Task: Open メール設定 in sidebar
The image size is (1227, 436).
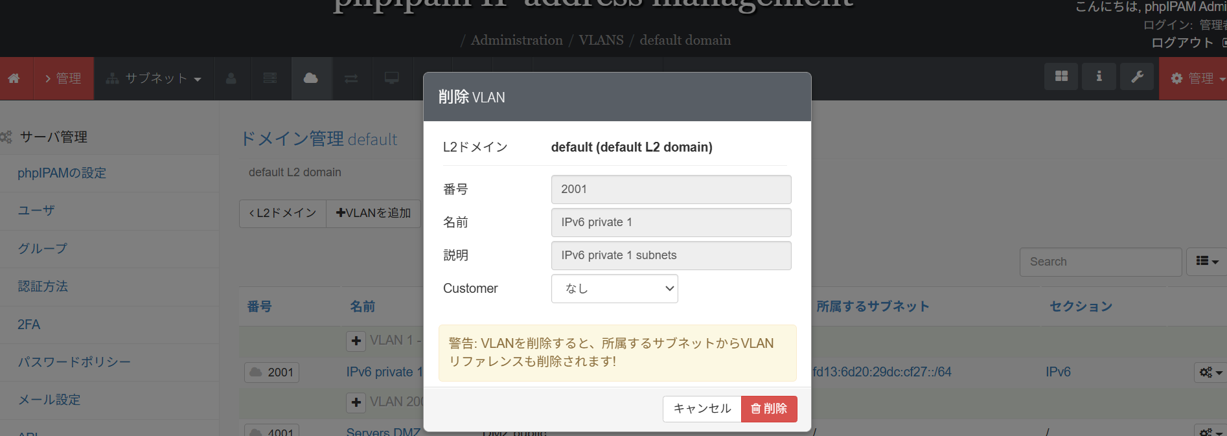Action: [49, 400]
